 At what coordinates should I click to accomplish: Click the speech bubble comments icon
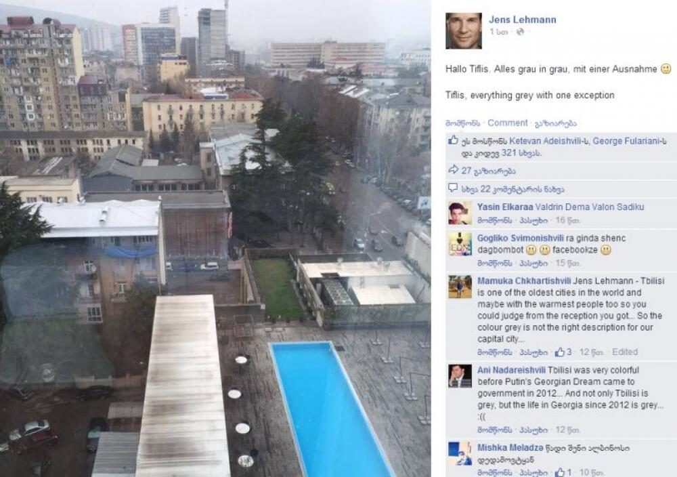[453, 188]
